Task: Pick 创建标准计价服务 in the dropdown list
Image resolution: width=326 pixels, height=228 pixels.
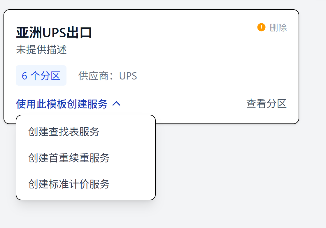Action: pyautogui.click(x=69, y=184)
